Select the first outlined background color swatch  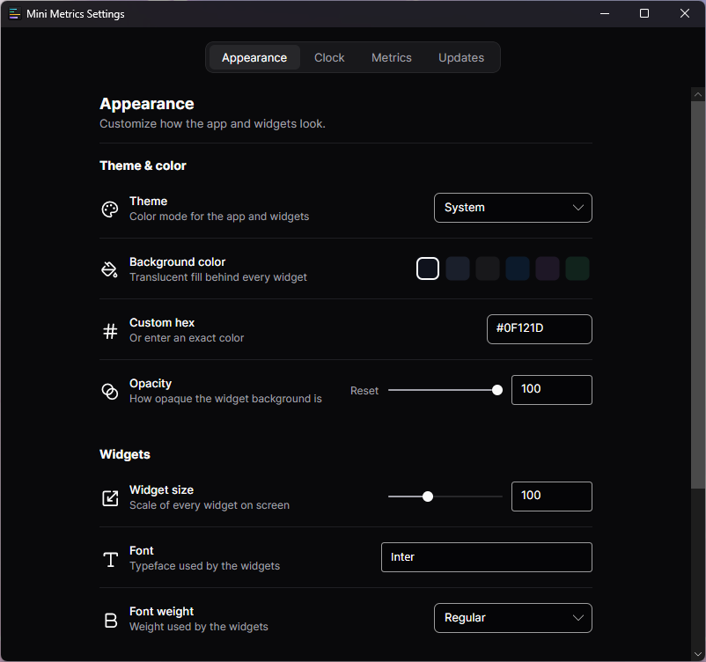[x=428, y=268]
